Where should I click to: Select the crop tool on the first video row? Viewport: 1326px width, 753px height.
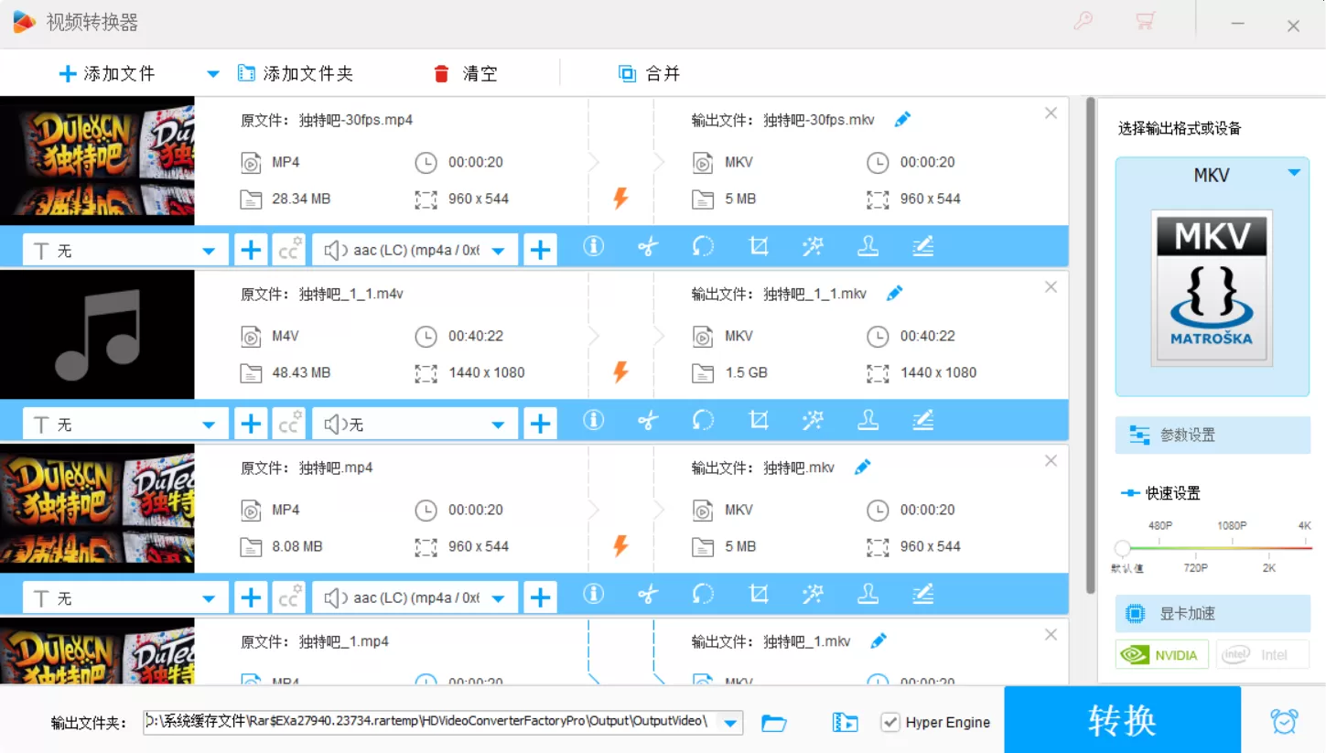(758, 246)
